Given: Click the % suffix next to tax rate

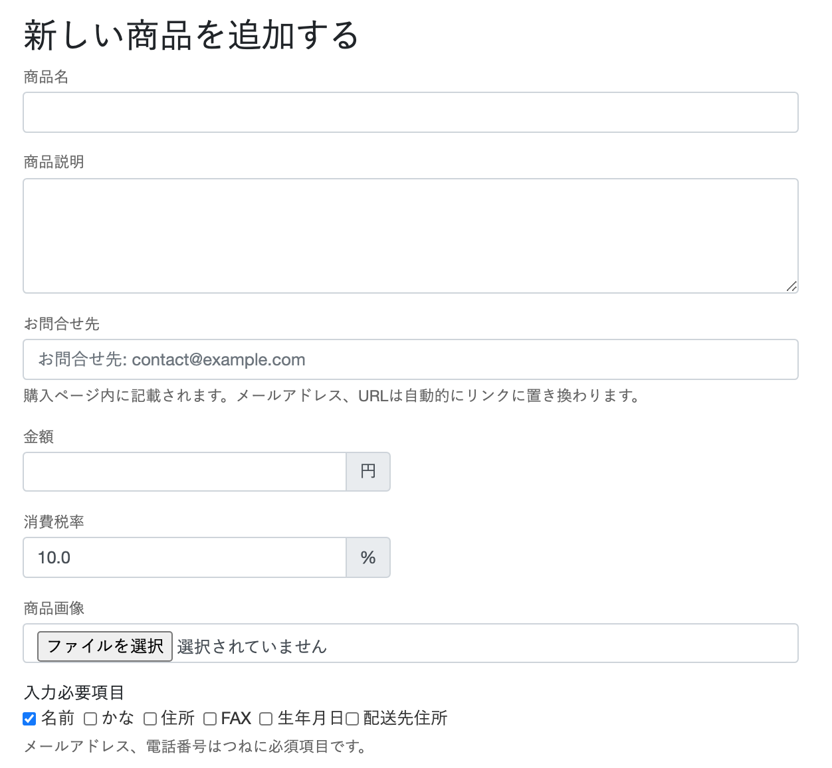Looking at the screenshot, I should [x=368, y=557].
